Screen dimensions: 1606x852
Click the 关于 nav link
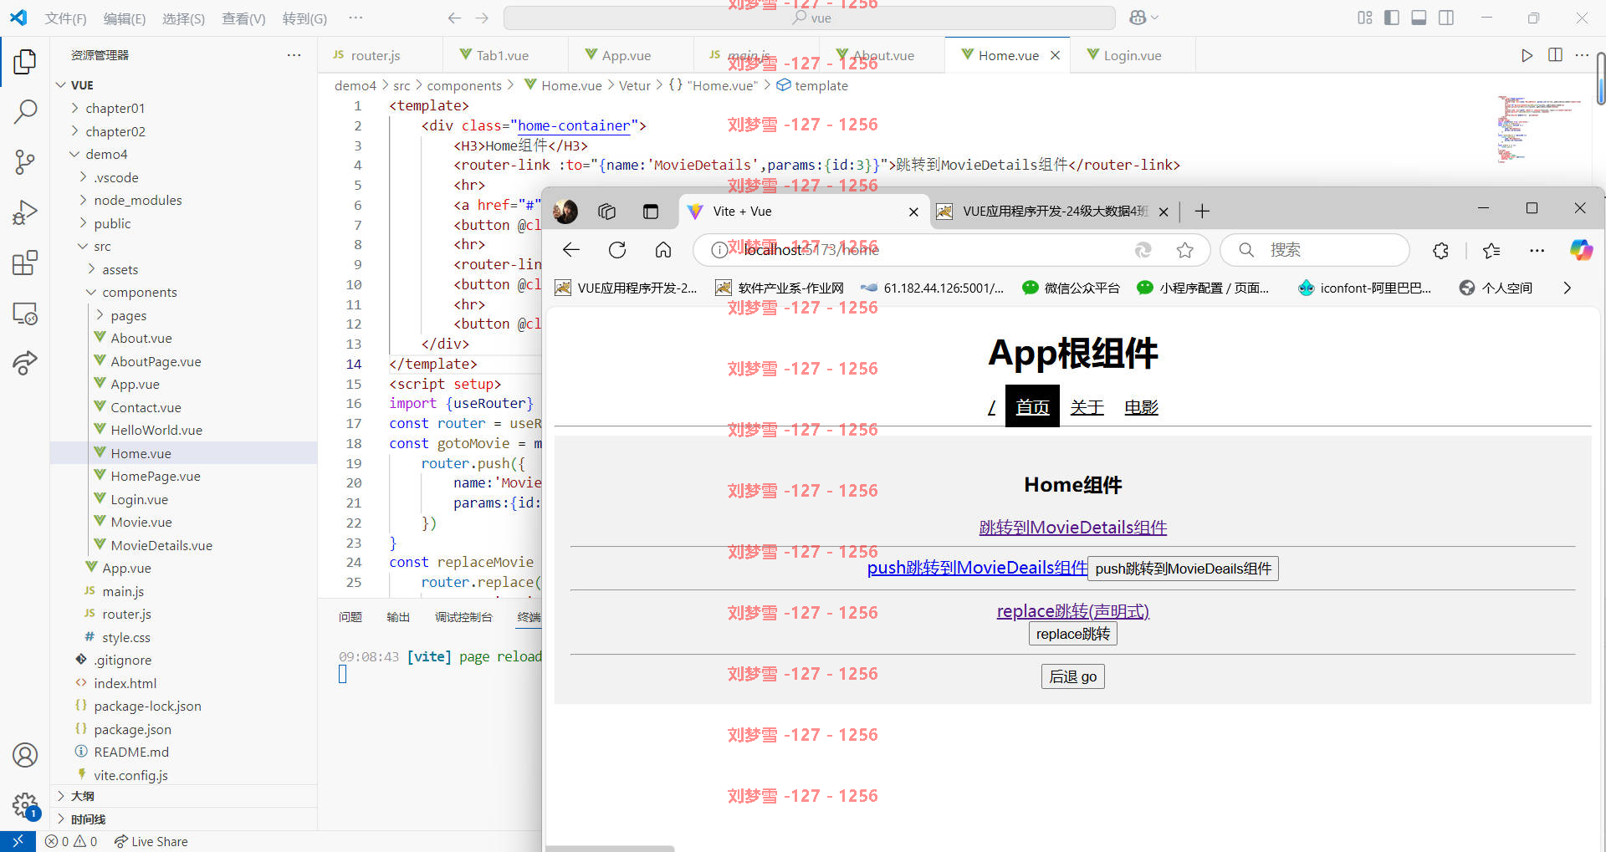pyautogui.click(x=1087, y=407)
